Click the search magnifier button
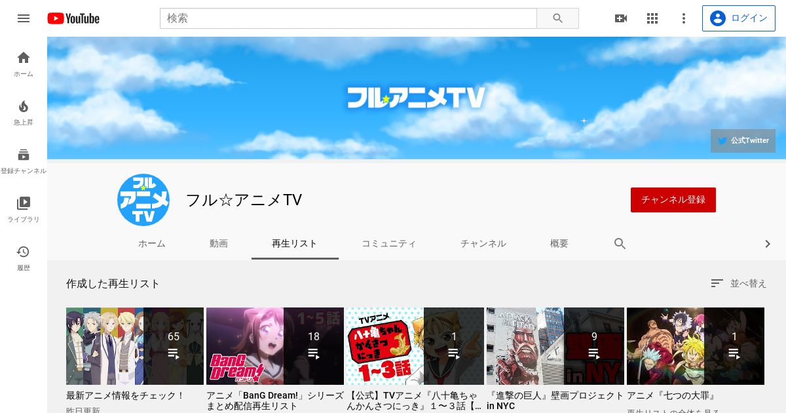Viewport: 786px width, 413px height. (557, 18)
